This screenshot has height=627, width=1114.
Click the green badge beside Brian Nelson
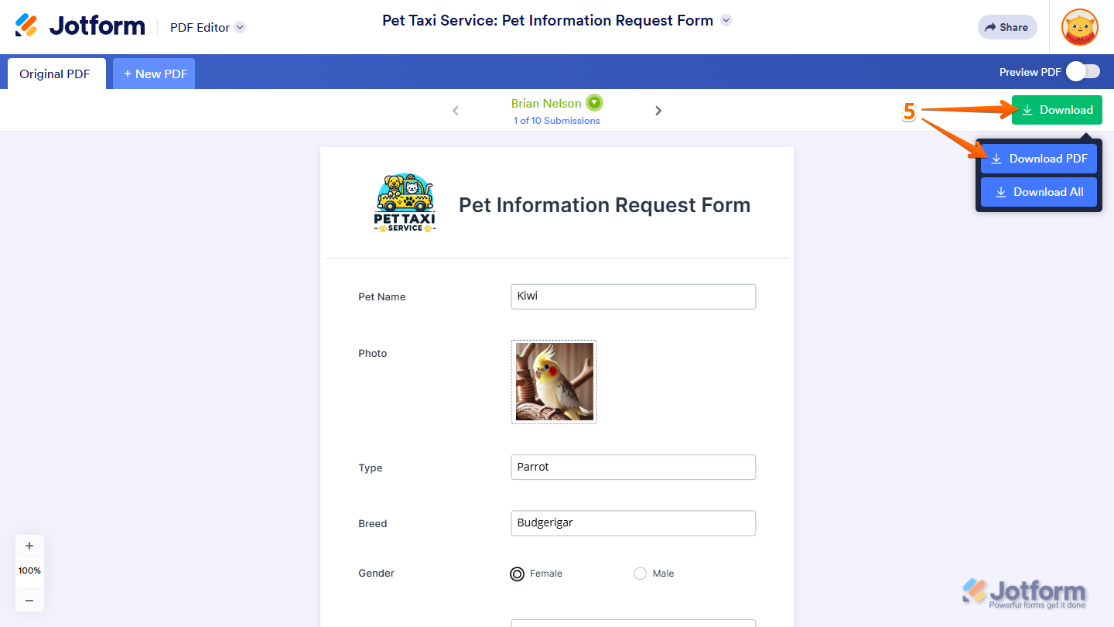point(594,102)
